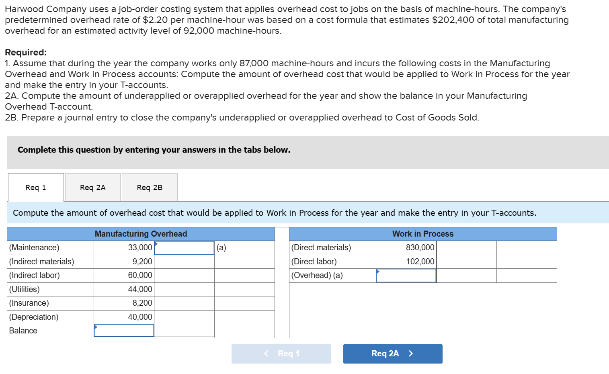Viewport: 609px width, 374px height.
Task: Click the blue flag marker on the Balance cell
Action: pyautogui.click(x=96, y=326)
